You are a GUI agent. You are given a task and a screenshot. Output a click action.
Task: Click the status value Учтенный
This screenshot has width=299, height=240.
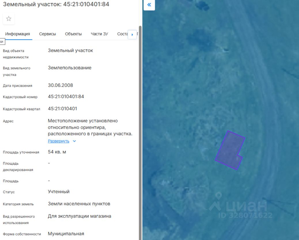[x=59, y=192]
